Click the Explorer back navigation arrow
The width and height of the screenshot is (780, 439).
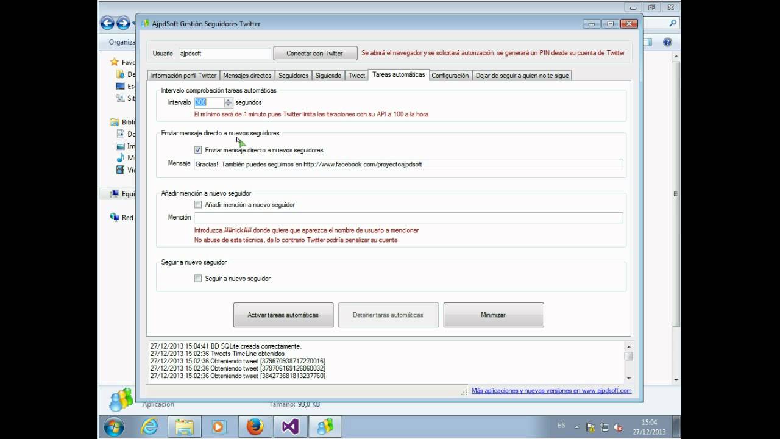click(108, 24)
